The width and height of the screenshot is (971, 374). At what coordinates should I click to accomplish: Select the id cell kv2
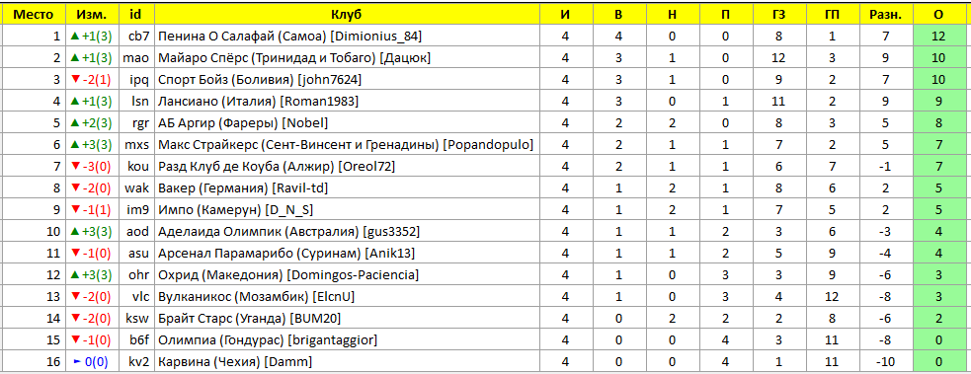(x=138, y=361)
